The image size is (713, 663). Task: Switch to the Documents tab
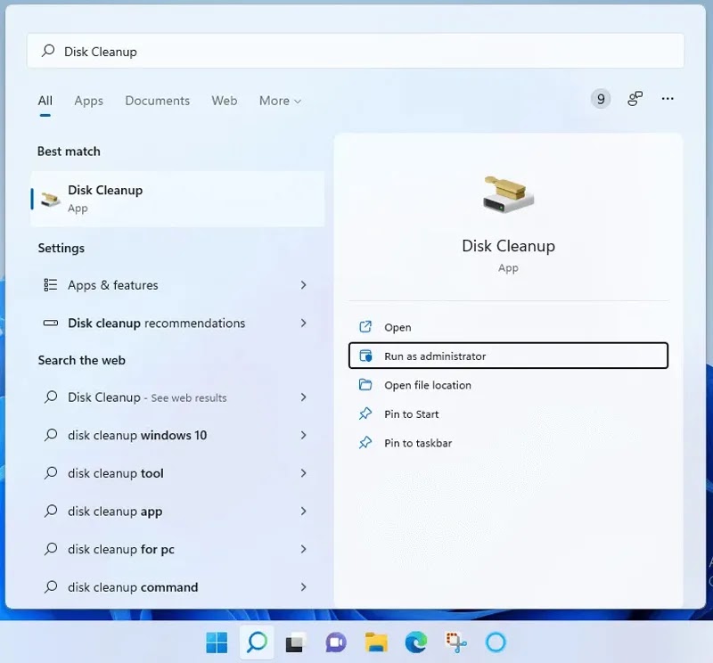click(x=158, y=101)
